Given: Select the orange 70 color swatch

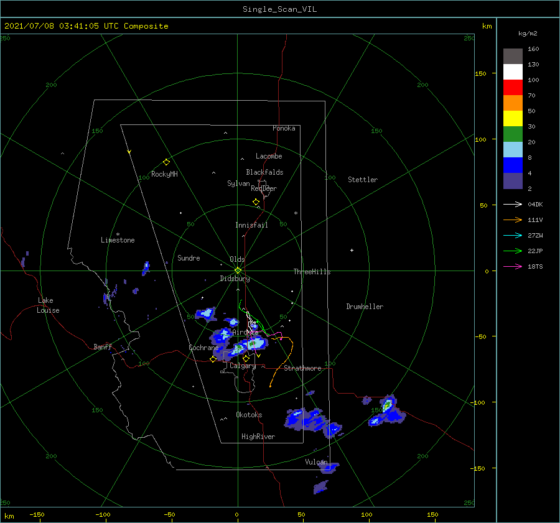Looking at the screenshot, I should tap(513, 103).
